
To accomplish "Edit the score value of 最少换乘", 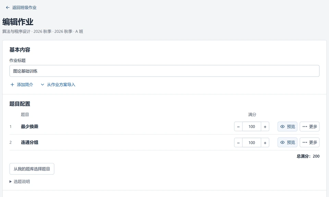I will click(x=252, y=127).
